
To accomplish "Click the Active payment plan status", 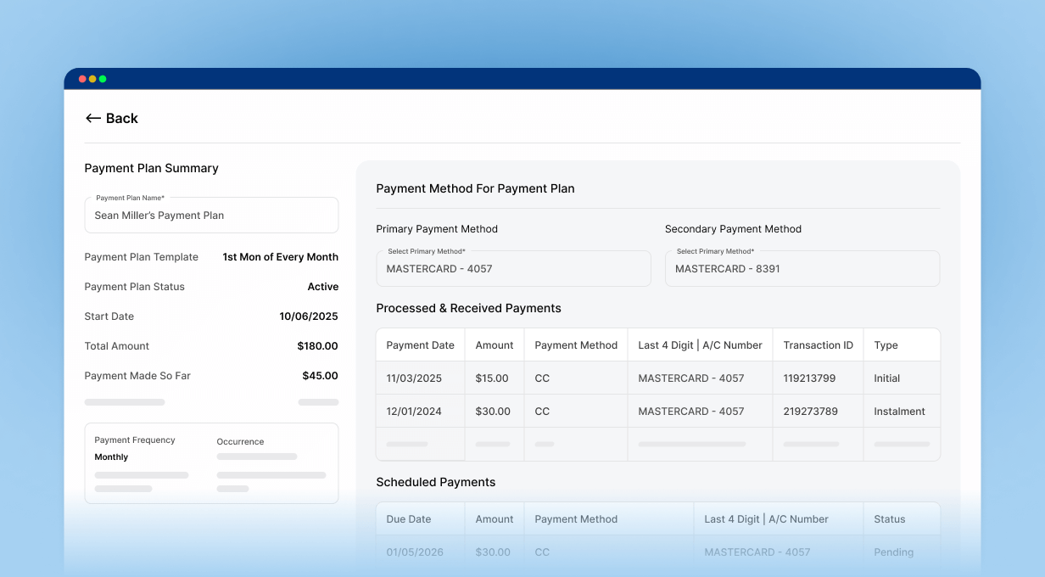I will coord(322,287).
